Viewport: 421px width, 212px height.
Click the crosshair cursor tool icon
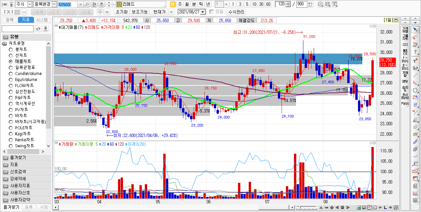click(100, 12)
